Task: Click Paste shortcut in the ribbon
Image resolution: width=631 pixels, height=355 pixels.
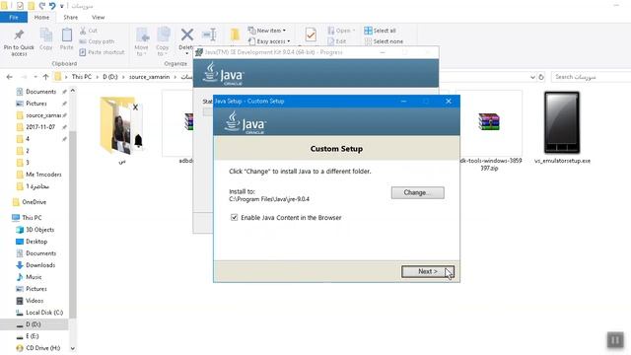Action: (102, 52)
